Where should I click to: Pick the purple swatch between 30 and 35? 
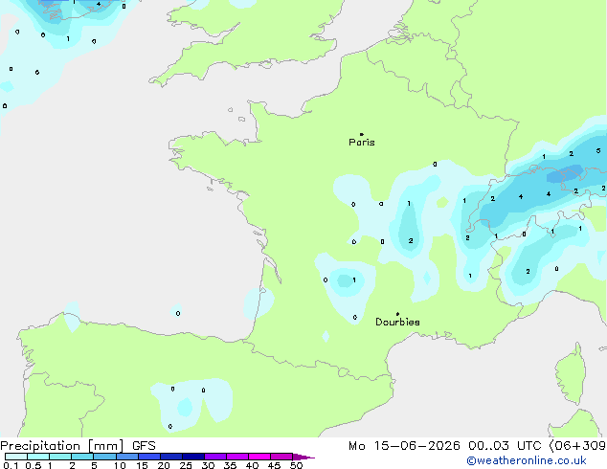pyautogui.click(x=215, y=457)
